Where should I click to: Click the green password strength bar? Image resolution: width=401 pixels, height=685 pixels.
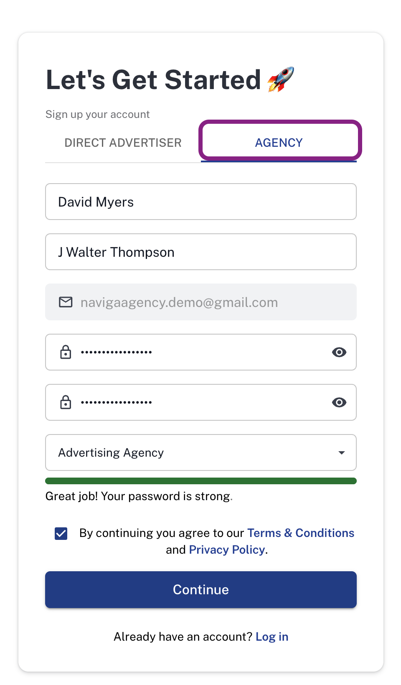coord(200,481)
